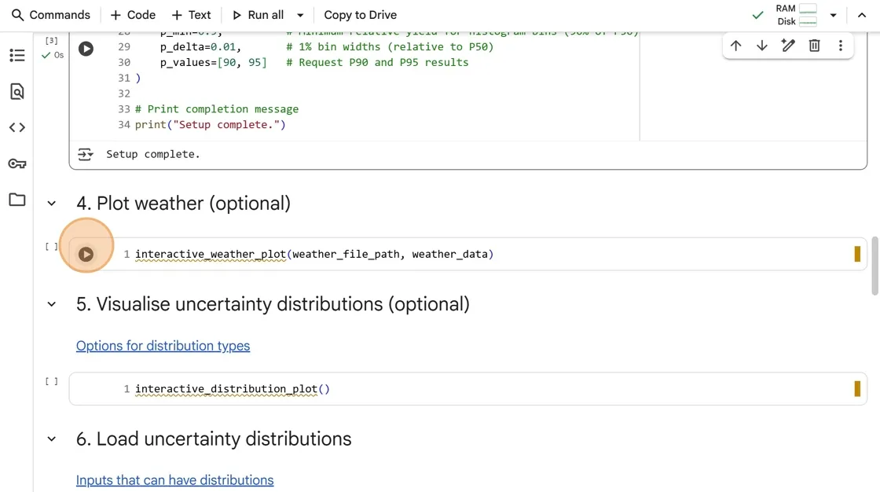
Task: Collapse the 'Plot weather' section
Action: (52, 204)
